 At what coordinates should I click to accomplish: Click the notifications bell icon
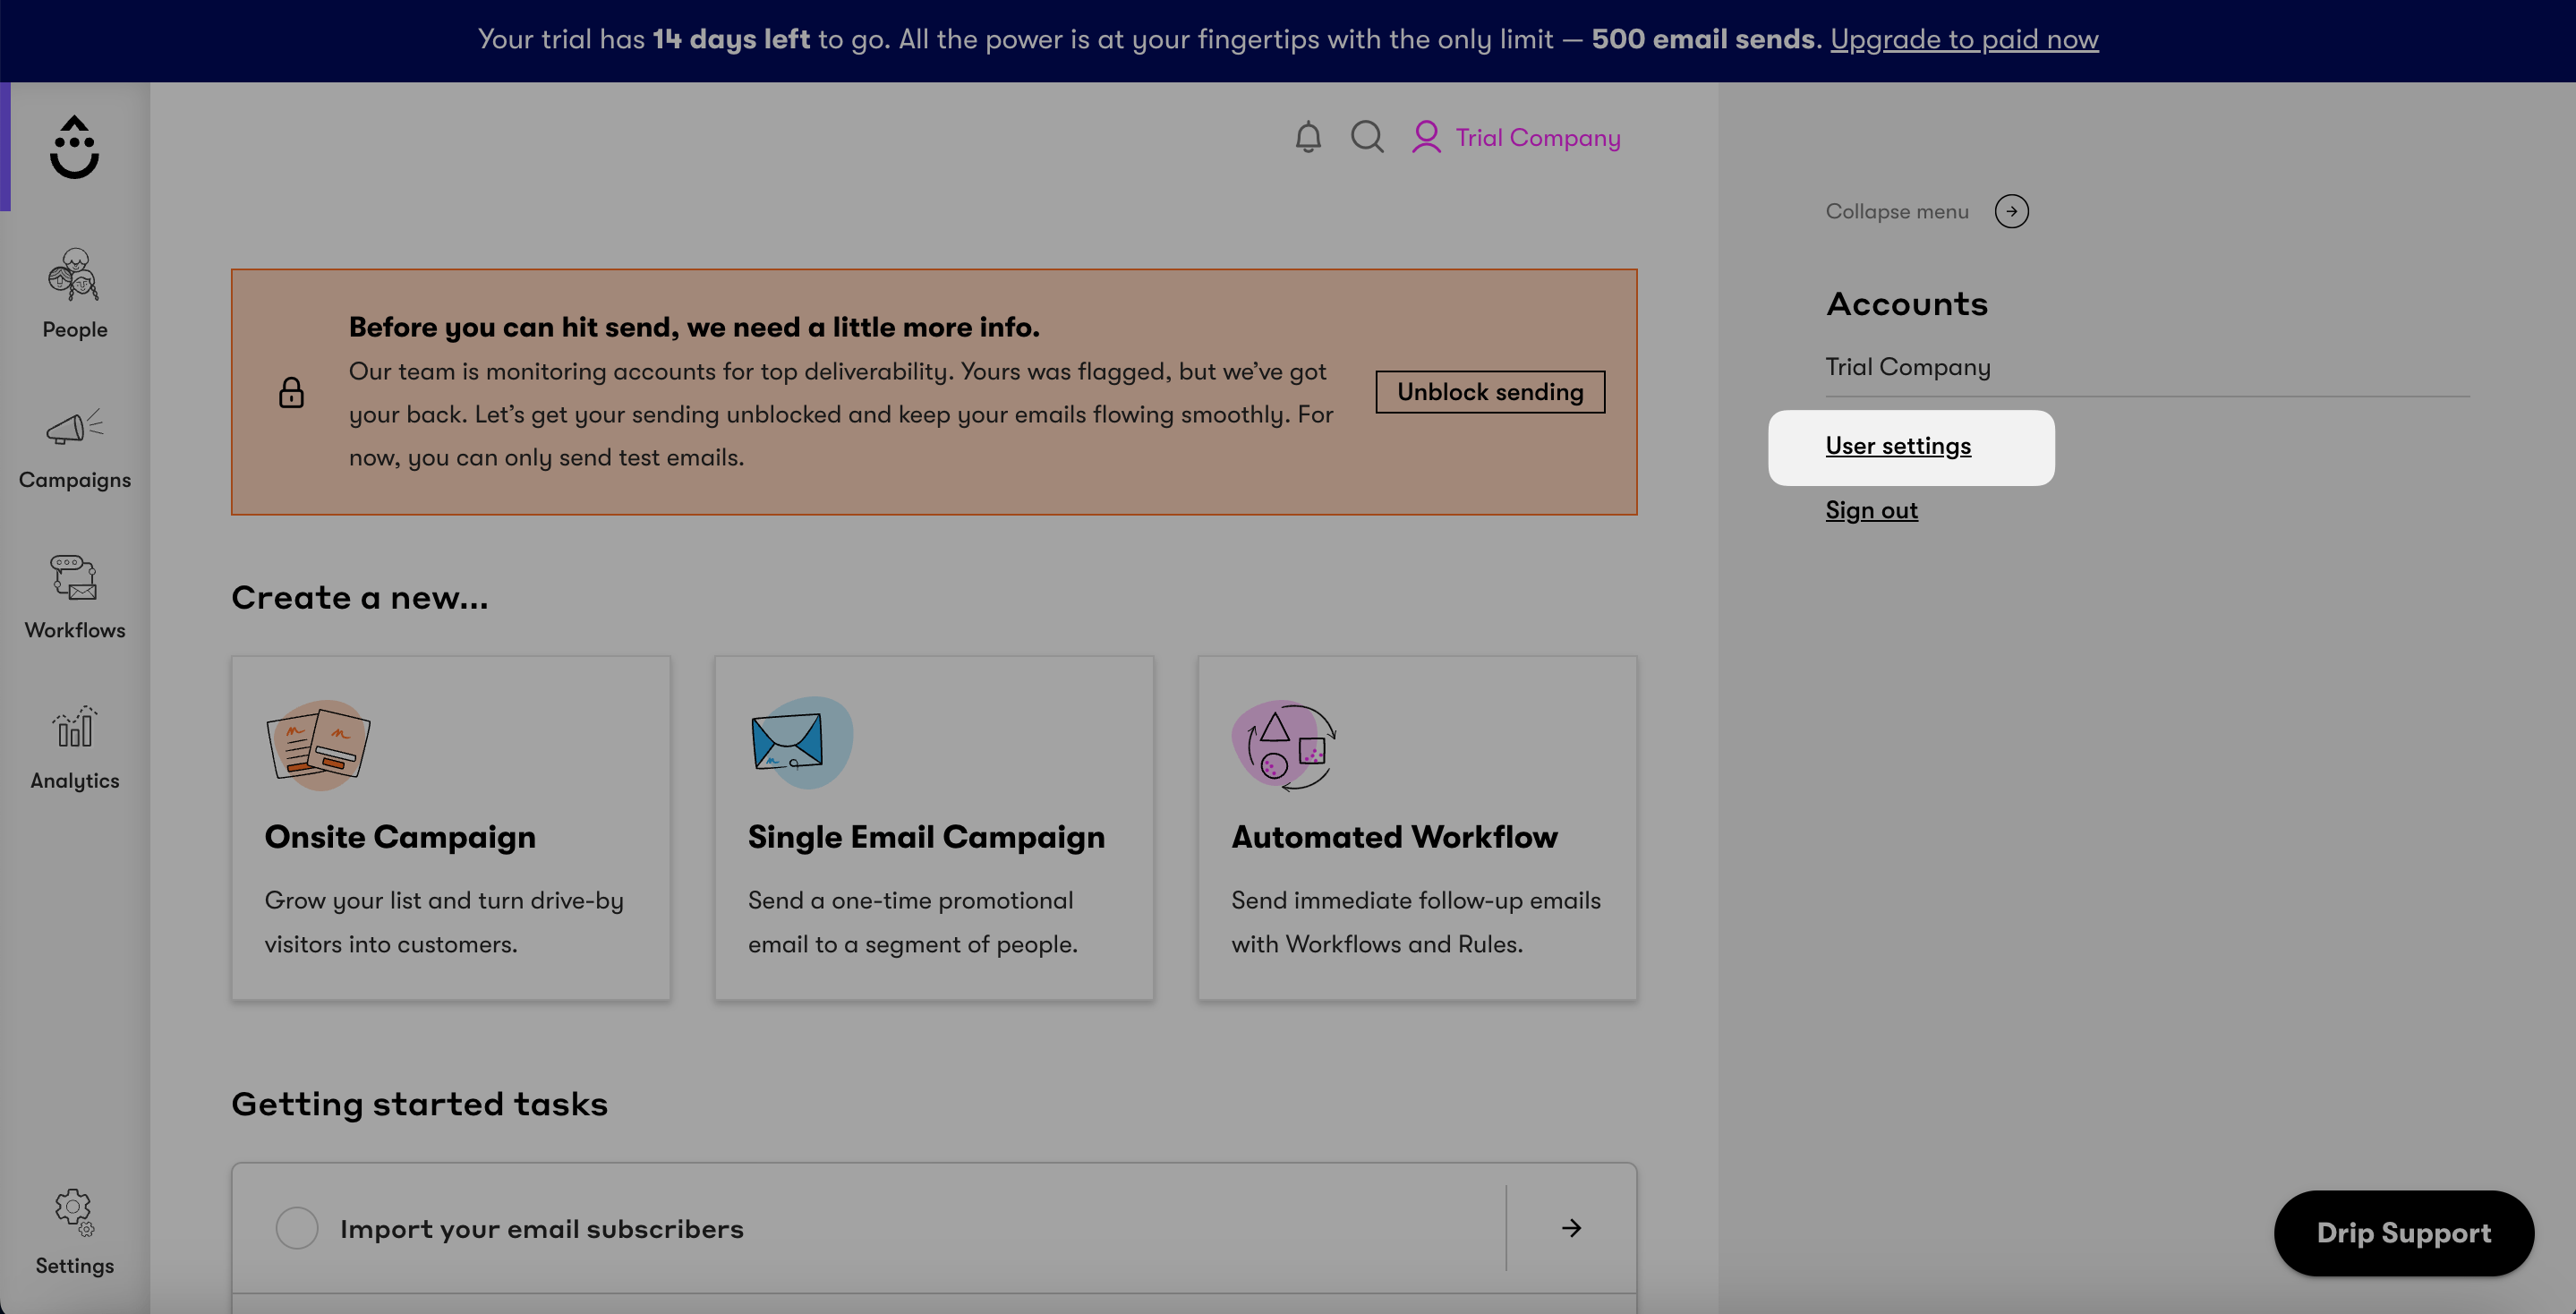(1308, 136)
